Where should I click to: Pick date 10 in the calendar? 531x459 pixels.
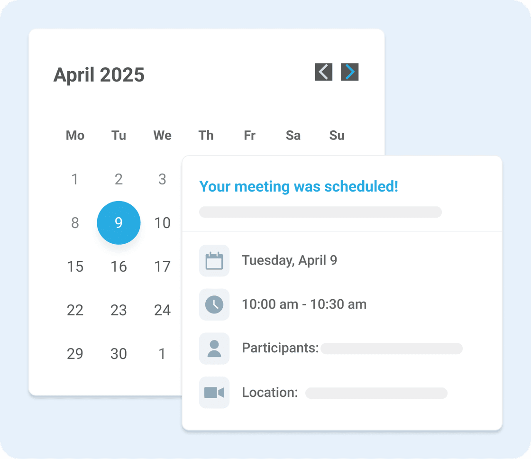162,223
